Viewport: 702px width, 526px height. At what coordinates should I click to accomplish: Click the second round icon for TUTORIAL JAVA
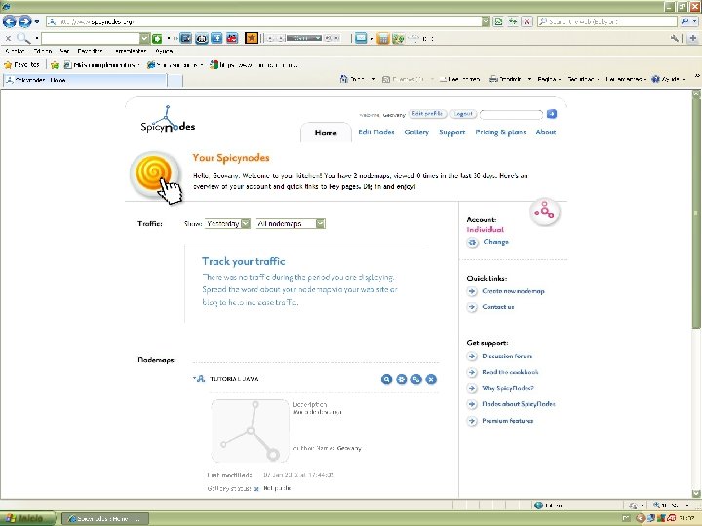401,379
